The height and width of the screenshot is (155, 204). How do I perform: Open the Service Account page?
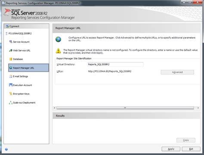point(21,42)
